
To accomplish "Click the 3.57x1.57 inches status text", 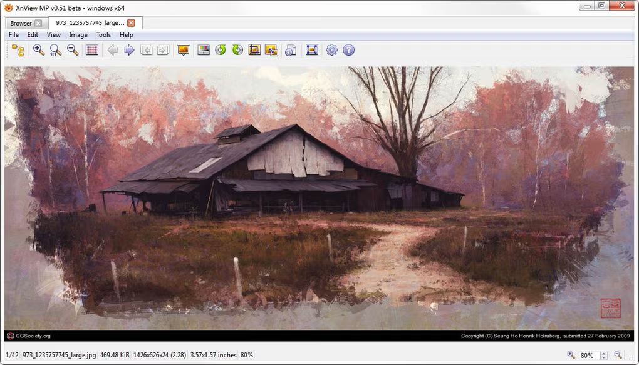I will tap(213, 355).
